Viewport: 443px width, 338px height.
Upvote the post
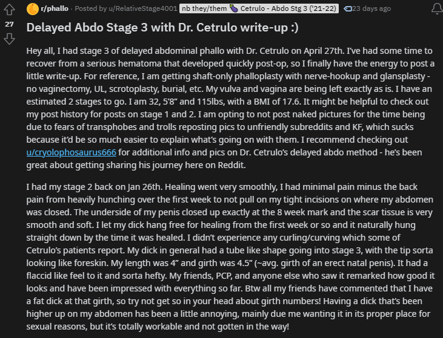[9, 10]
